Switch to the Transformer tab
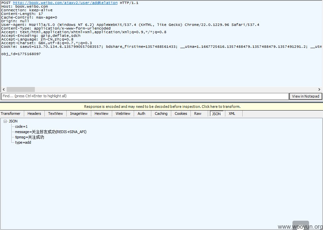Image resolution: width=323 pixels, height=230 pixels. click(11, 114)
